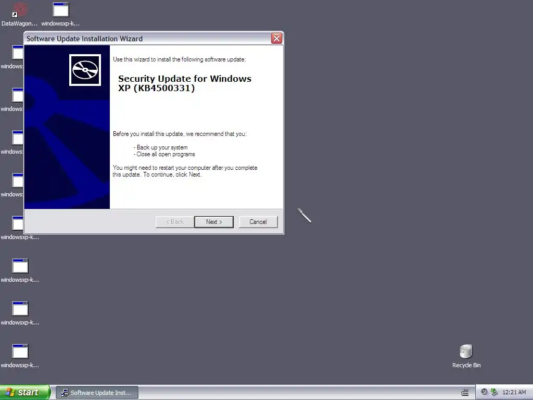Select the windowsxp-k icon beside DataWagon
Screen dimensions: 533x400
tap(60, 14)
